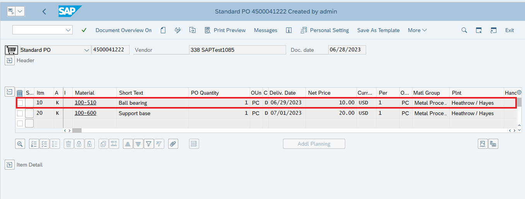
Task: Click the trash Delete item icon
Action: click(x=68, y=144)
